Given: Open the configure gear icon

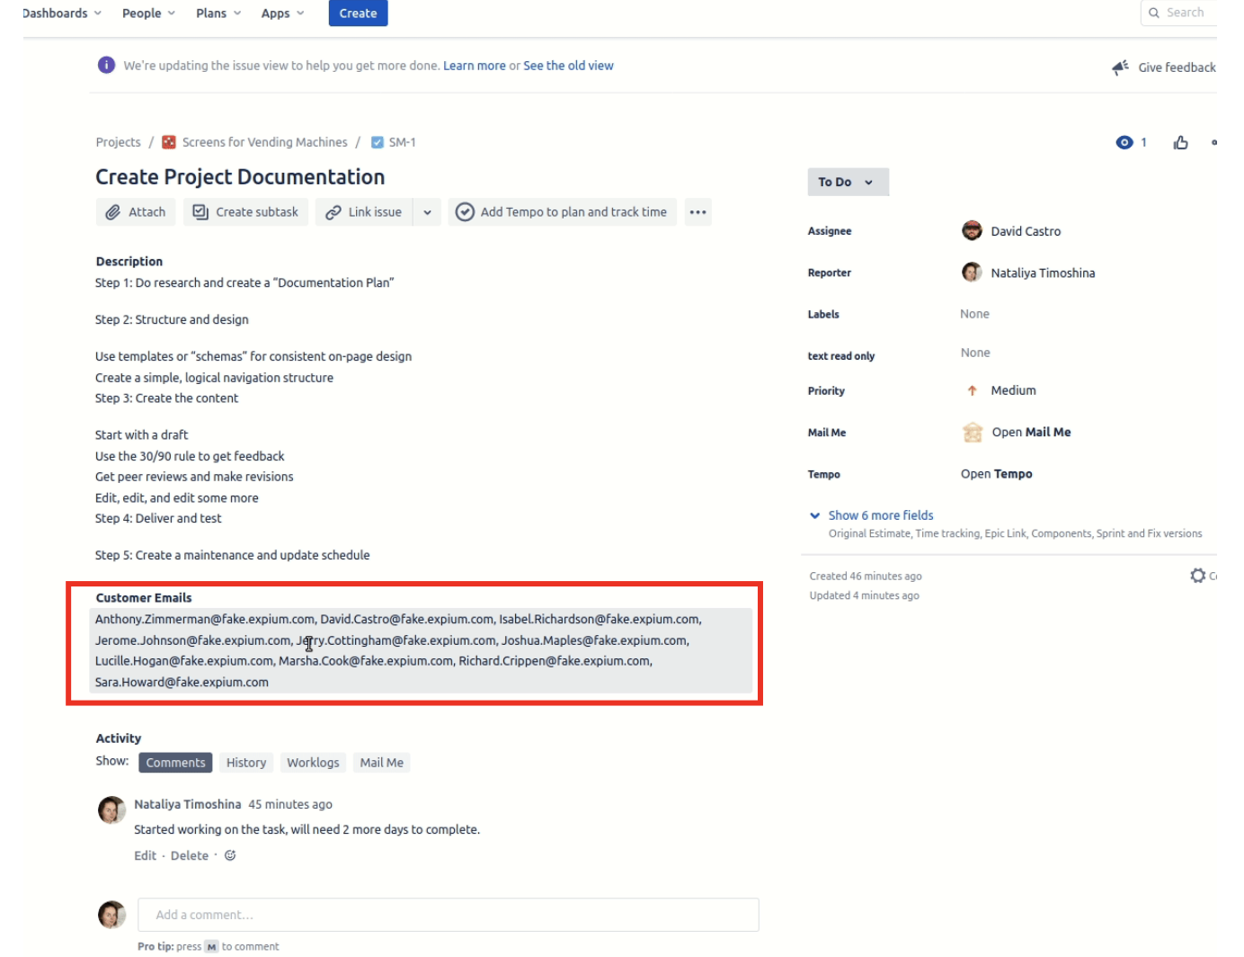Looking at the screenshot, I should click(x=1198, y=576).
